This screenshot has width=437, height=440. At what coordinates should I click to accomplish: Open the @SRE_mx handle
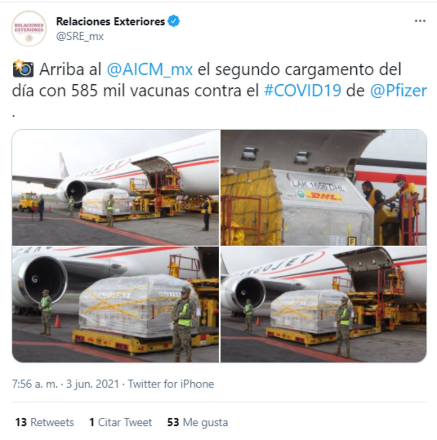click(x=80, y=36)
